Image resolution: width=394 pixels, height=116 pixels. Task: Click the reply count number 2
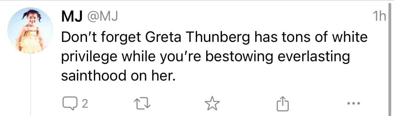(x=84, y=104)
